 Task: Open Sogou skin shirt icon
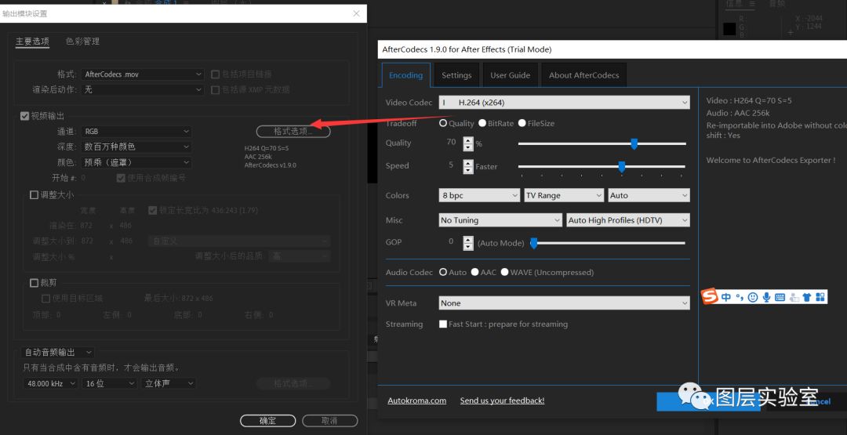(x=807, y=297)
